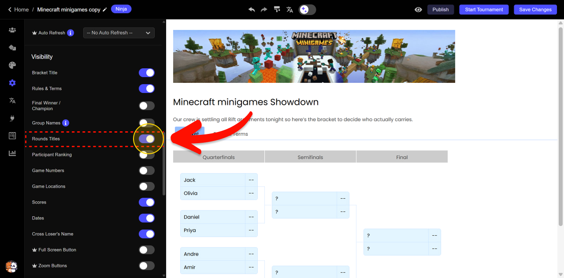This screenshot has height=278, width=564.
Task: Disable the Bracket Title visibility toggle
Action: tap(146, 73)
